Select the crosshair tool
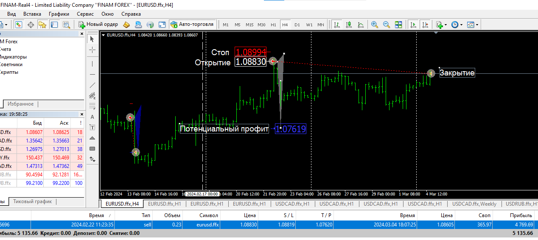 pos(92,50)
